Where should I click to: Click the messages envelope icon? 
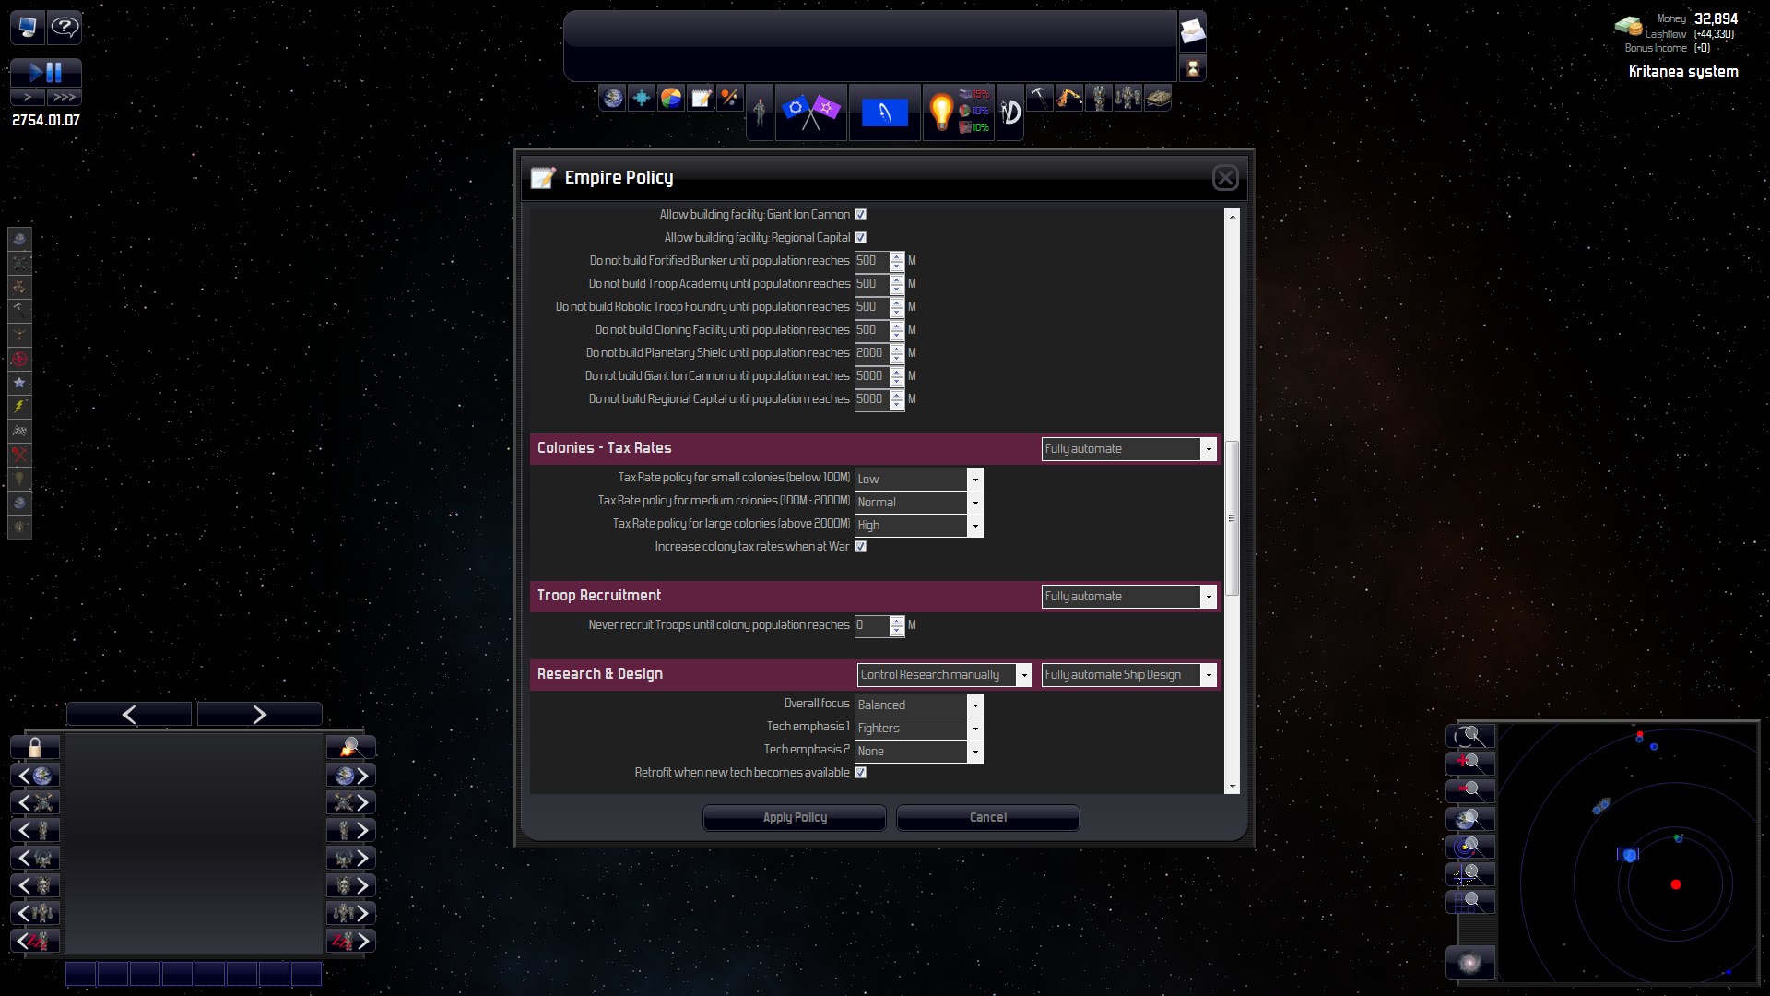pyautogui.click(x=1192, y=32)
